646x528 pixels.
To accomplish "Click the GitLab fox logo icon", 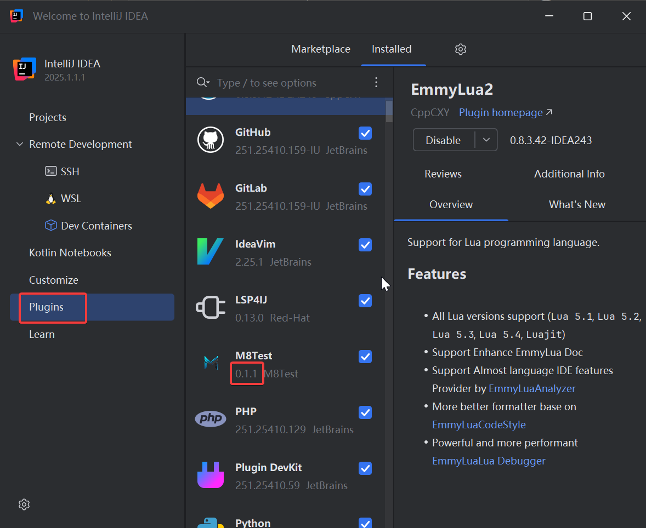I will pyautogui.click(x=211, y=196).
